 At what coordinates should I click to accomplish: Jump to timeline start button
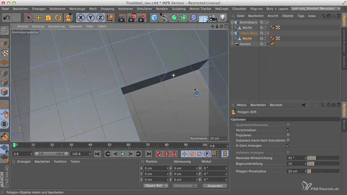97,154
